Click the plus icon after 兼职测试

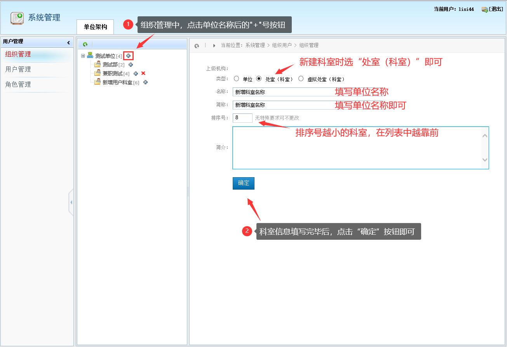tap(136, 73)
